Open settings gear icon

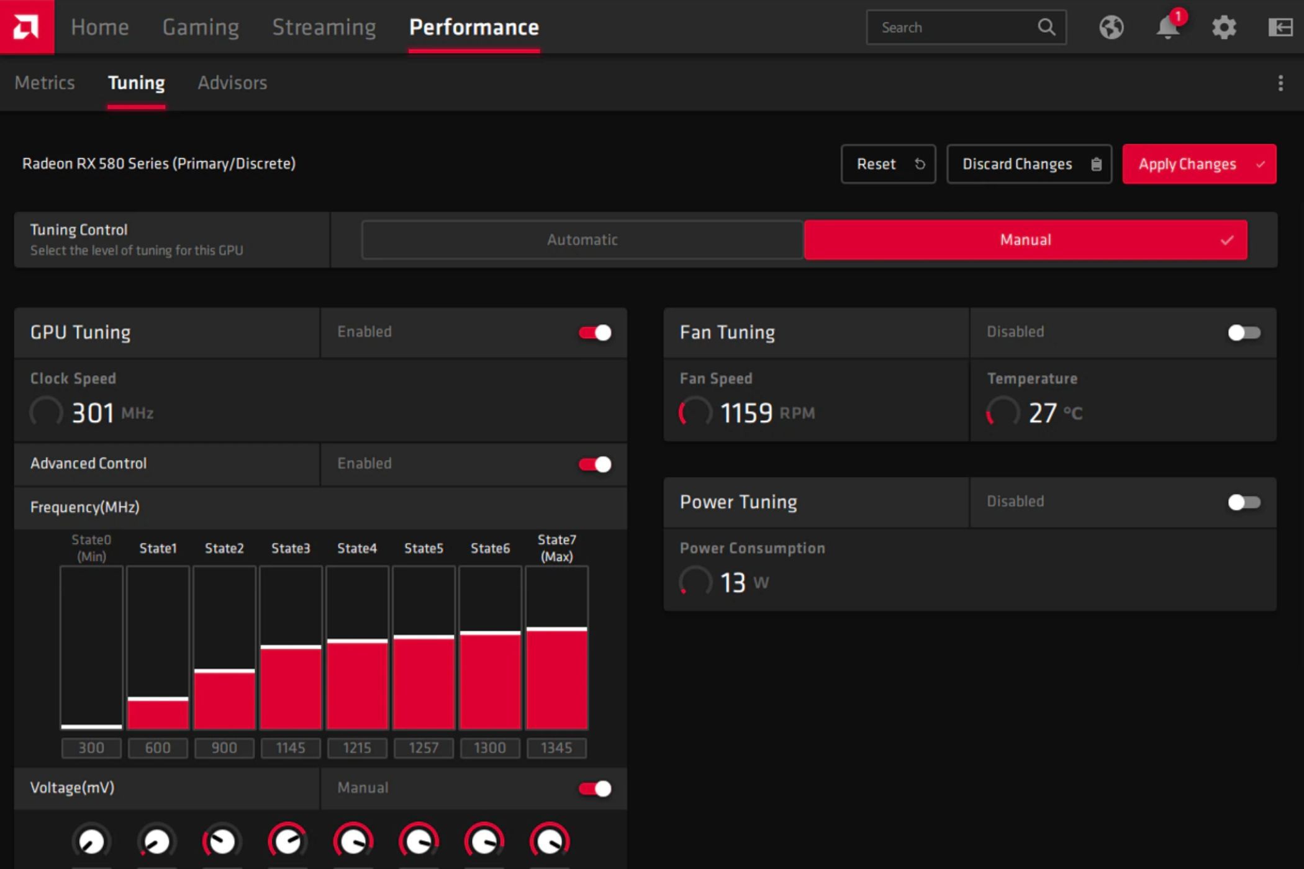click(x=1224, y=27)
